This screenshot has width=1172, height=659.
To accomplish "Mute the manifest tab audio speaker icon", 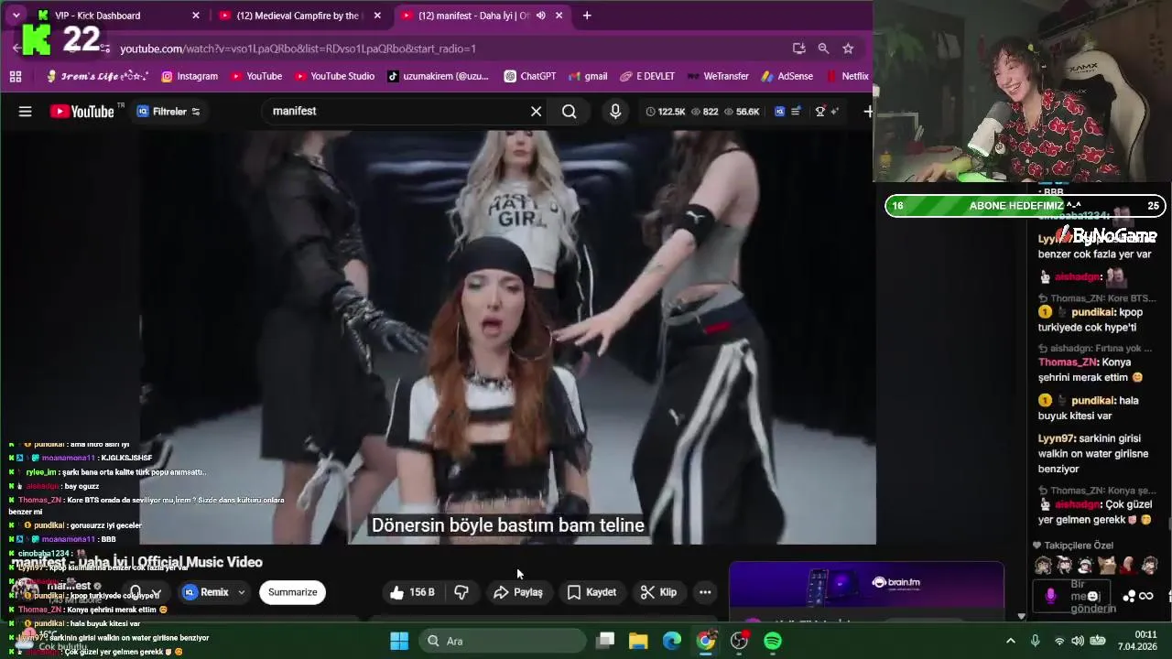I will point(540,16).
